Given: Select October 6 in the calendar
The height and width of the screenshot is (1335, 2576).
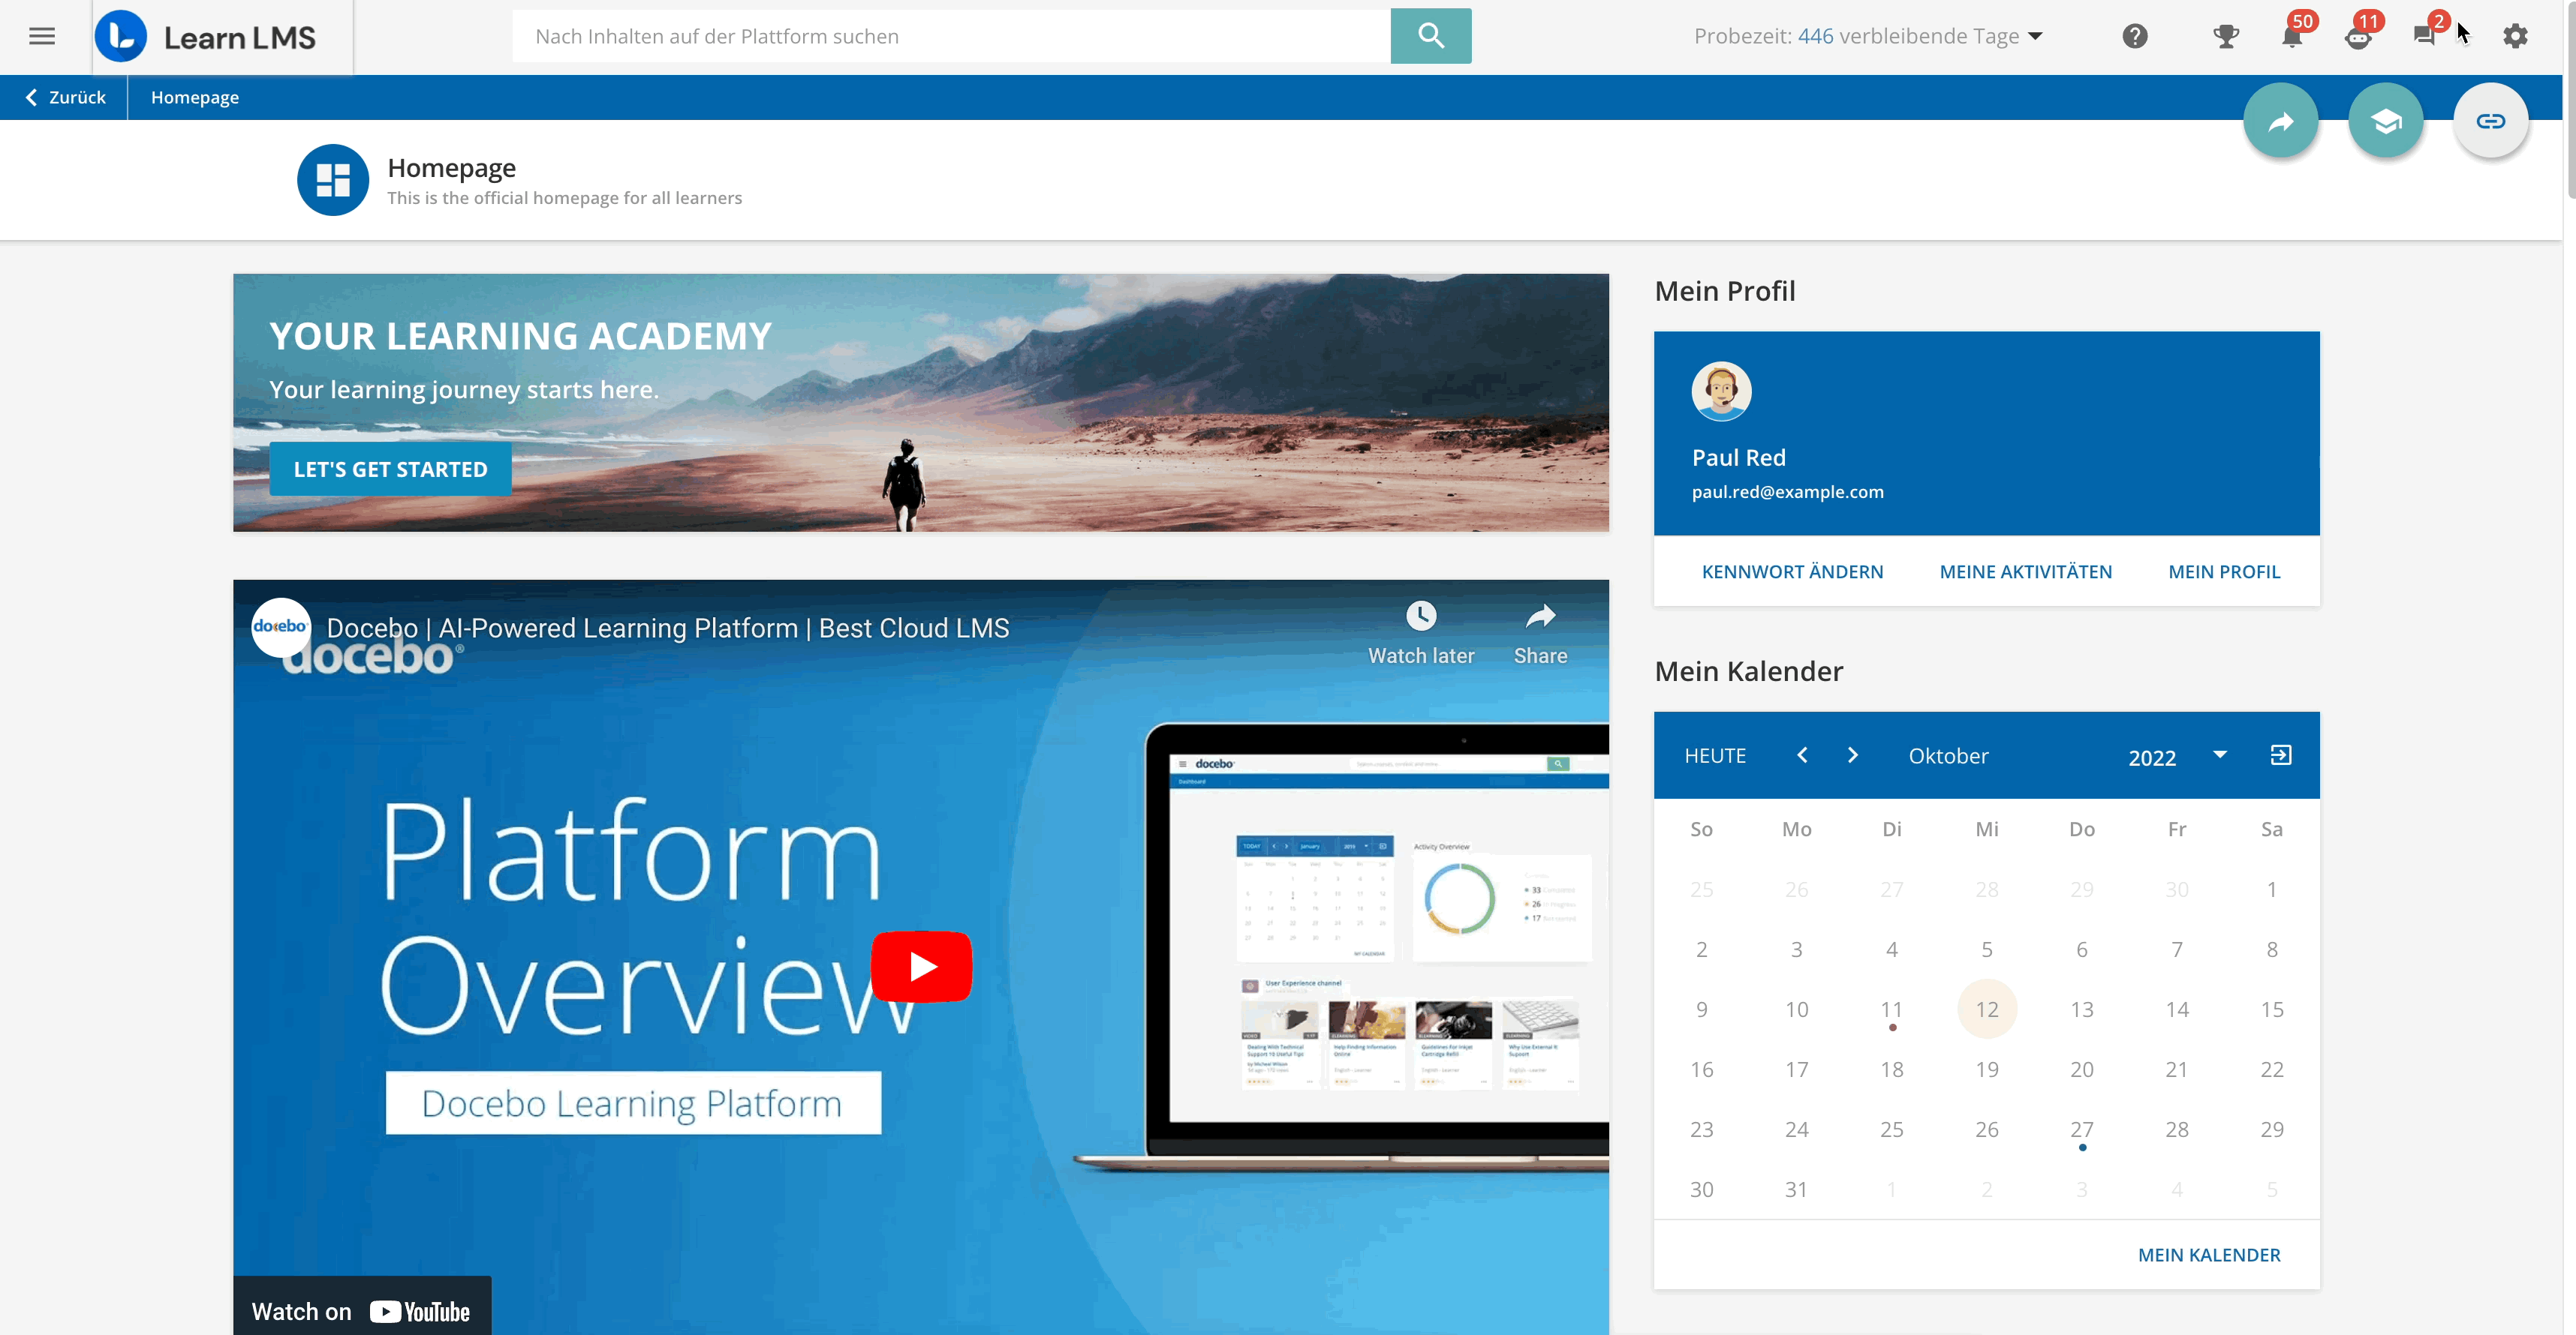Looking at the screenshot, I should (2081, 949).
